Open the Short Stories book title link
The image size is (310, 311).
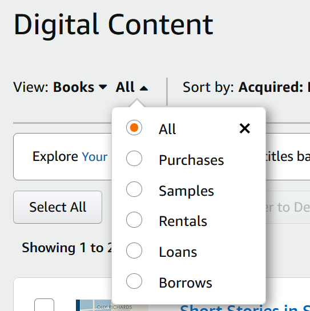coord(245,308)
